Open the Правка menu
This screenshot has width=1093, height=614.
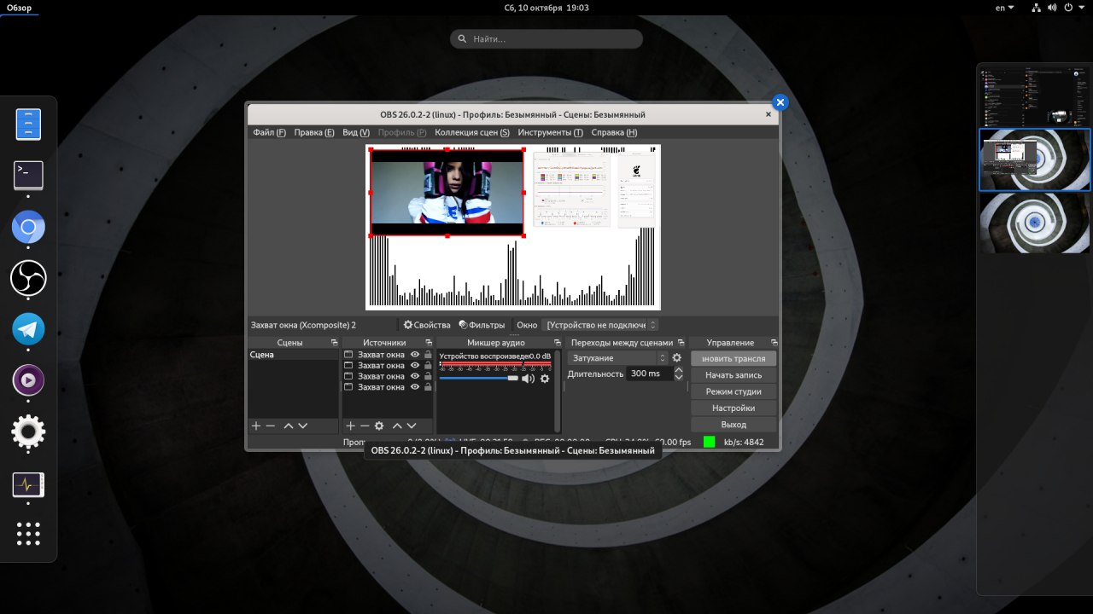point(314,132)
